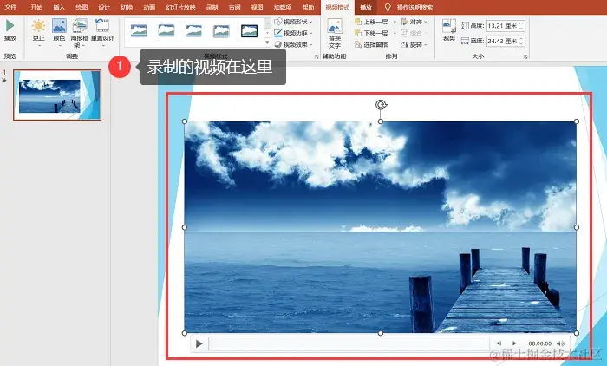Step the video forward one frame

pos(513,343)
